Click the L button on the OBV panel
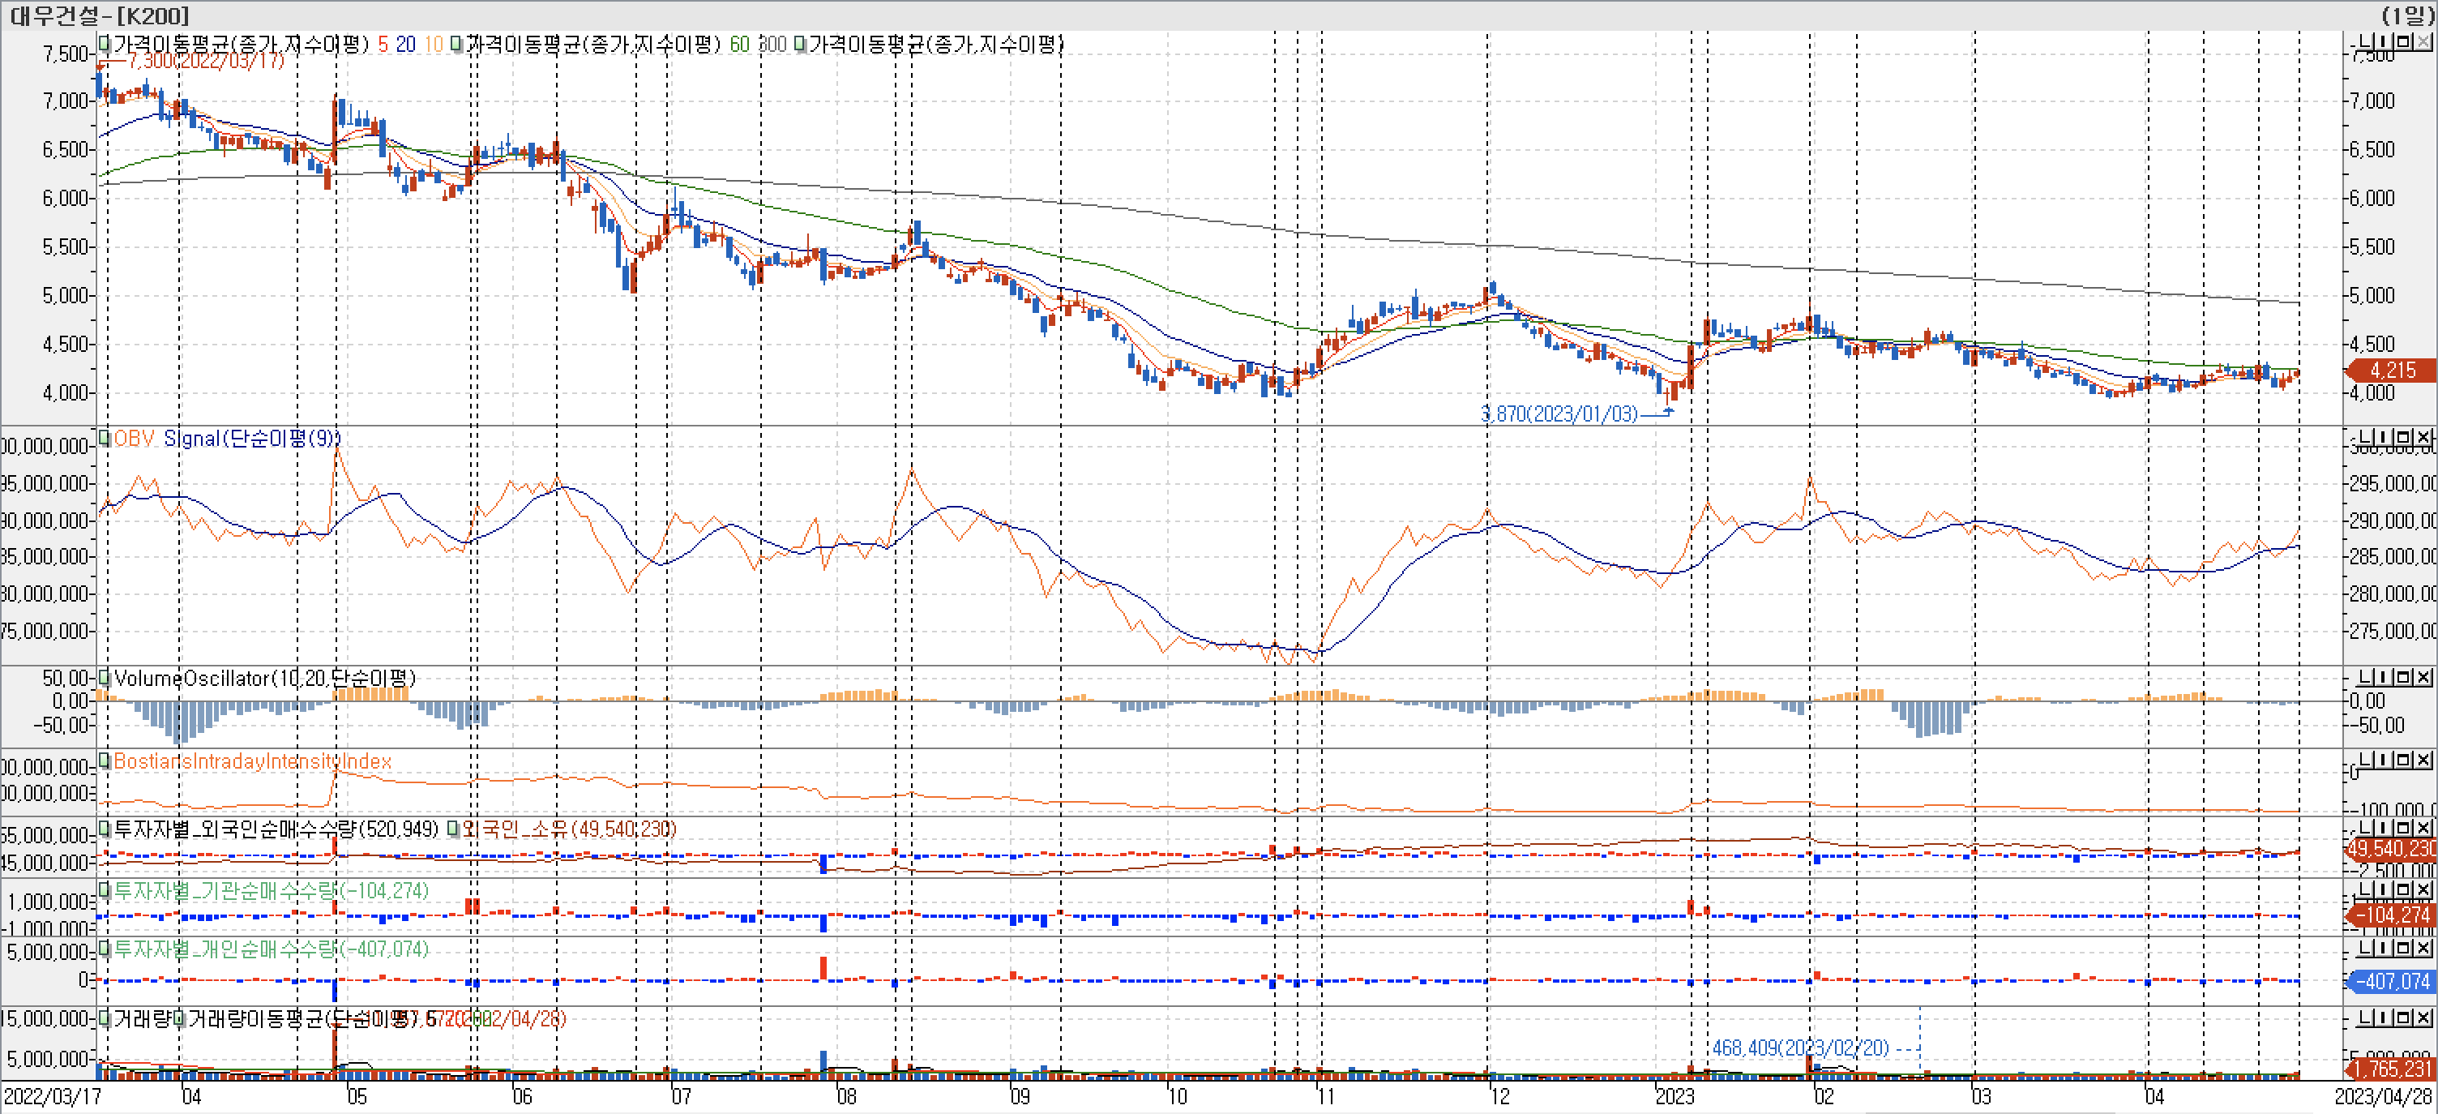The height and width of the screenshot is (1114, 2438). (2363, 437)
